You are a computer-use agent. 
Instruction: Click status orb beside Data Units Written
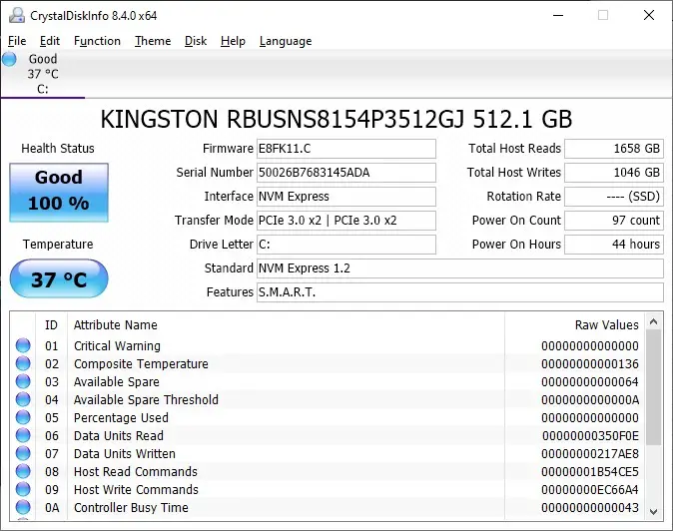click(x=23, y=454)
